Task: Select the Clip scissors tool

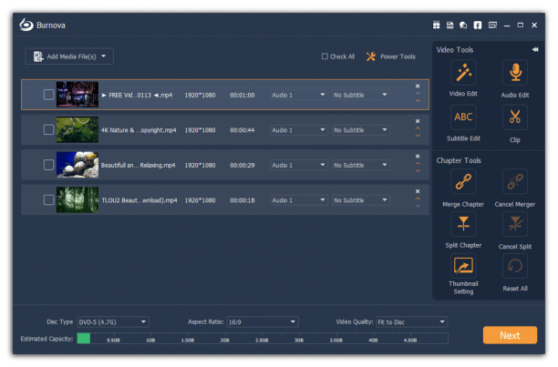Action: 515,117
